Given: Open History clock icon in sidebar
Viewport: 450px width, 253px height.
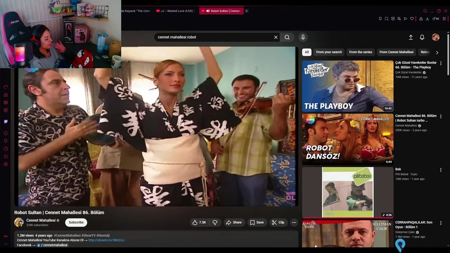Looking at the screenshot, I should pos(6,149).
